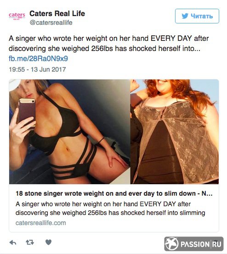Viewport: 227px width, 254px height.
Task: Click the Caters logo avatar
Action: pos(17,16)
